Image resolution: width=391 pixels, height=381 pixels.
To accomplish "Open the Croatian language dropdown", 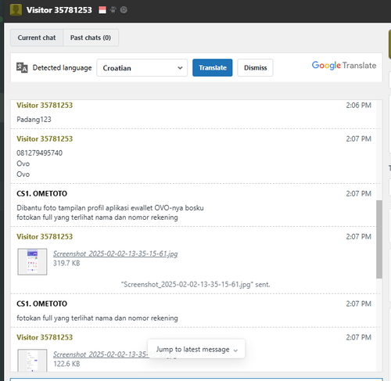I will (x=142, y=68).
